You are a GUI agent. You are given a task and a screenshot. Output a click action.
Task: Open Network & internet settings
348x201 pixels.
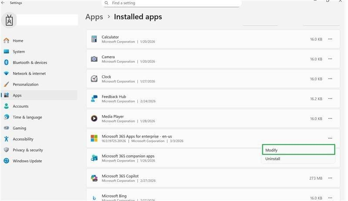coord(39,73)
